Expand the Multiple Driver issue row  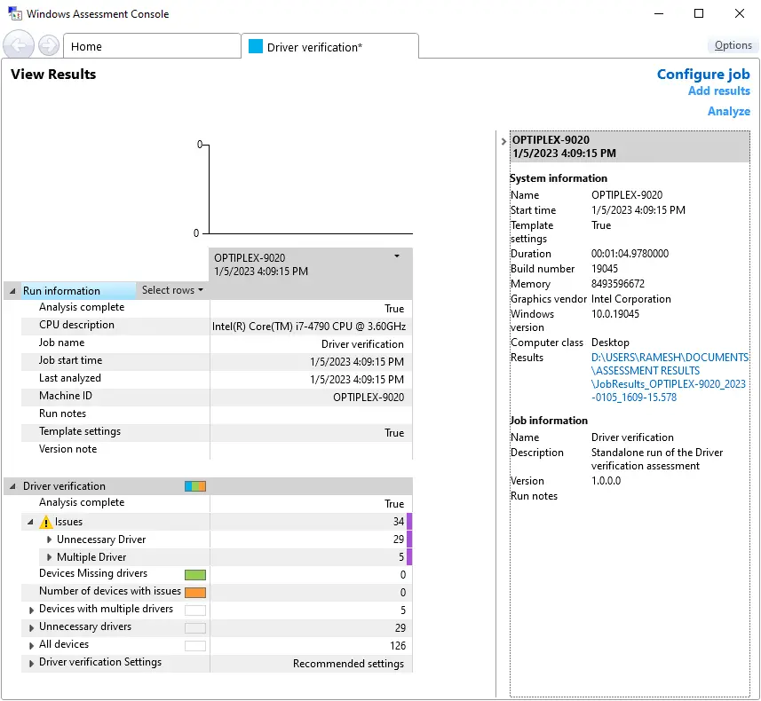click(x=49, y=557)
